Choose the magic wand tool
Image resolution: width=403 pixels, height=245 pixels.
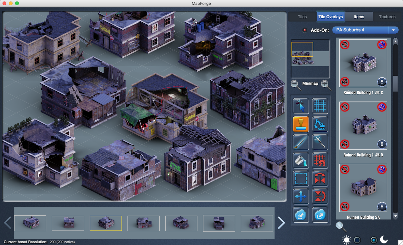click(320, 142)
